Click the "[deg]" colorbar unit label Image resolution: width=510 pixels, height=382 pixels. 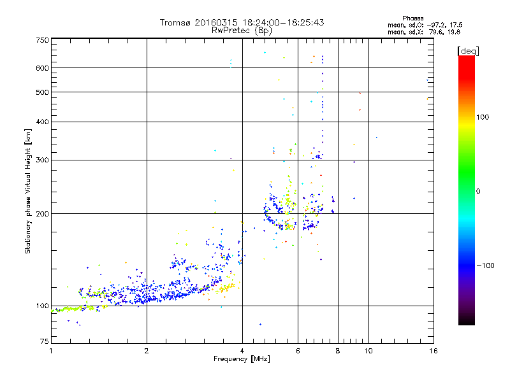(x=468, y=51)
